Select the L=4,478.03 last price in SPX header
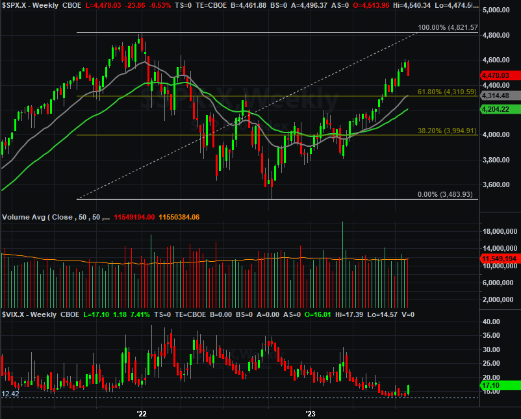The image size is (521, 419). pyautogui.click(x=103, y=5)
